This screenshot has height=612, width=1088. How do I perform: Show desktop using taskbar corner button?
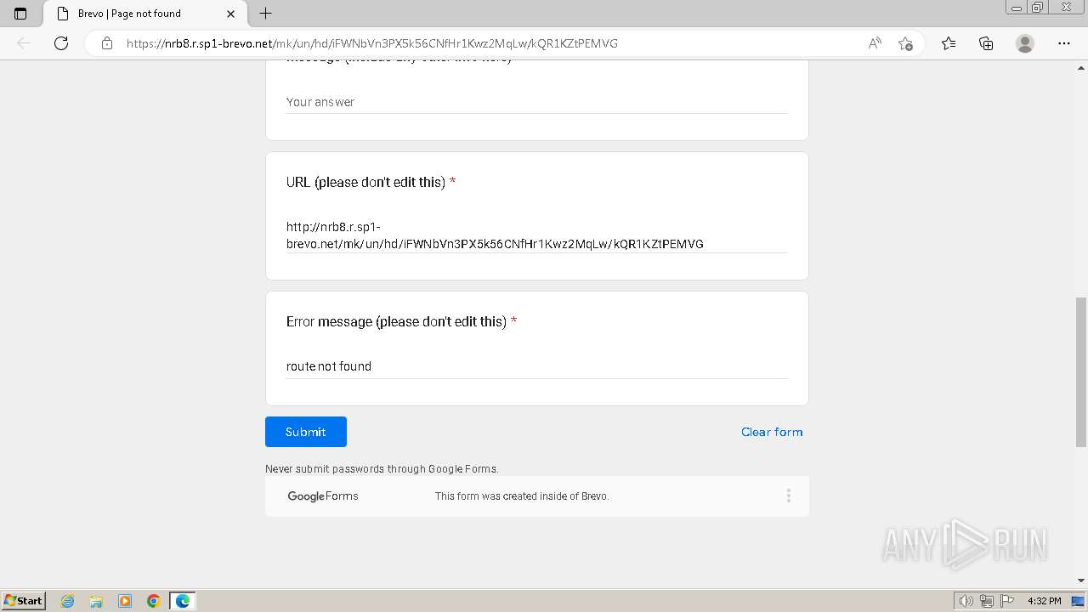pos(1079,601)
